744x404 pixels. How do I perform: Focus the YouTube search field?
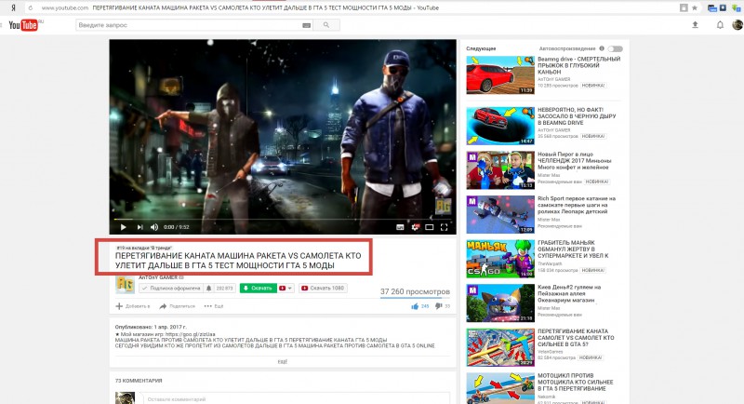pyautogui.click(x=188, y=25)
